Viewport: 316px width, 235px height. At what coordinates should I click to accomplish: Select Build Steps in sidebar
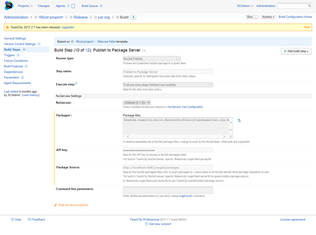[x=12, y=50]
